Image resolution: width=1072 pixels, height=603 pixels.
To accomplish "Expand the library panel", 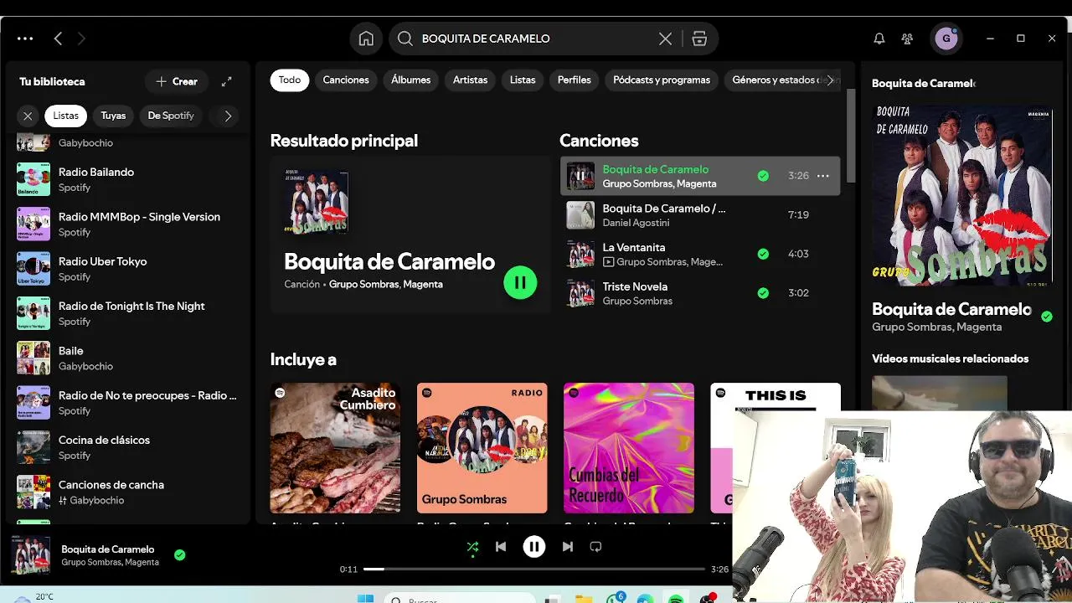I will tap(226, 81).
